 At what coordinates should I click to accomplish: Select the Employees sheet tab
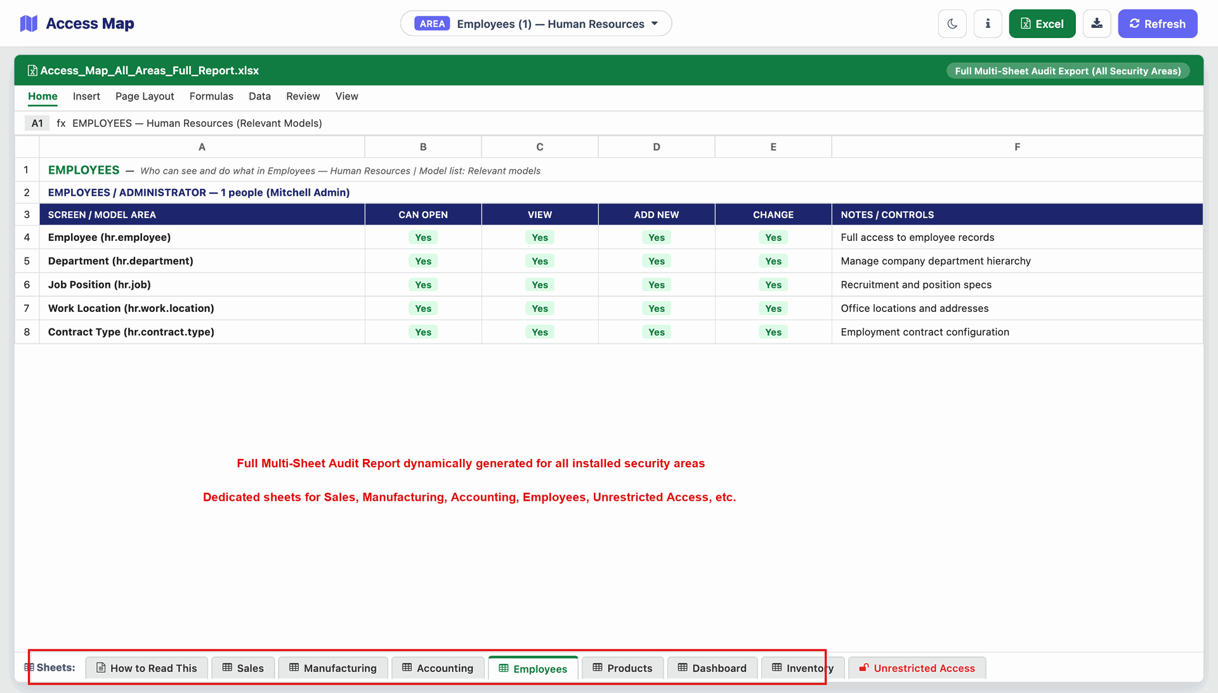533,668
